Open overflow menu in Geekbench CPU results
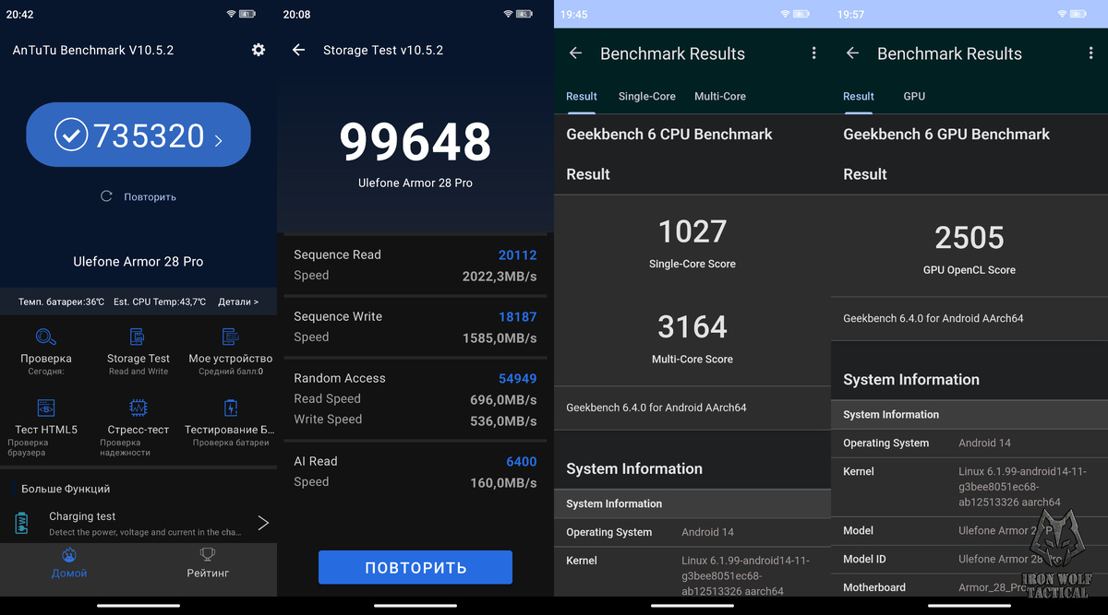Viewport: 1108px width, 615px height. point(813,53)
